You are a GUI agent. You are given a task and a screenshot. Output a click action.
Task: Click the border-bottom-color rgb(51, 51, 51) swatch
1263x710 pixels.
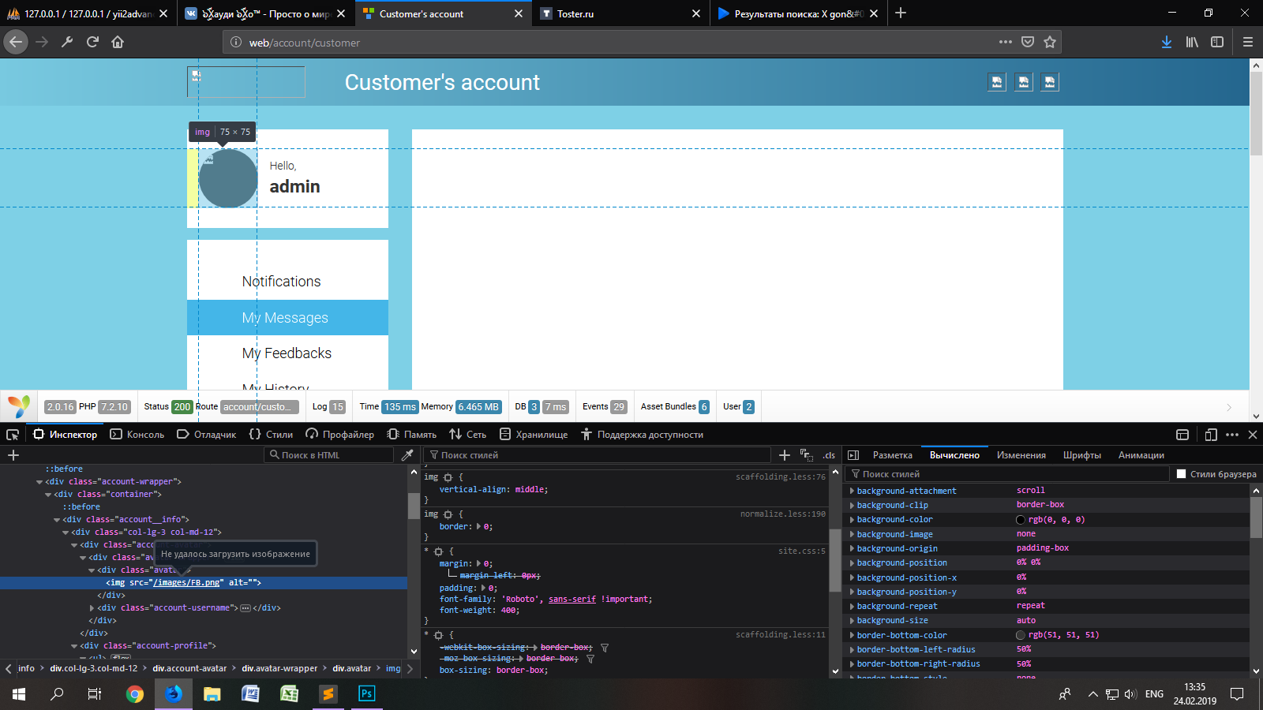pyautogui.click(x=1021, y=635)
